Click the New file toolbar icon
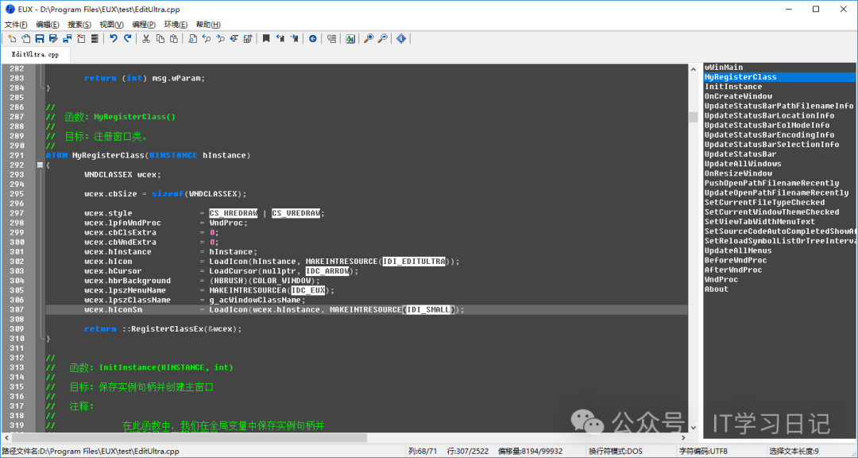The image size is (858, 458). [13, 38]
